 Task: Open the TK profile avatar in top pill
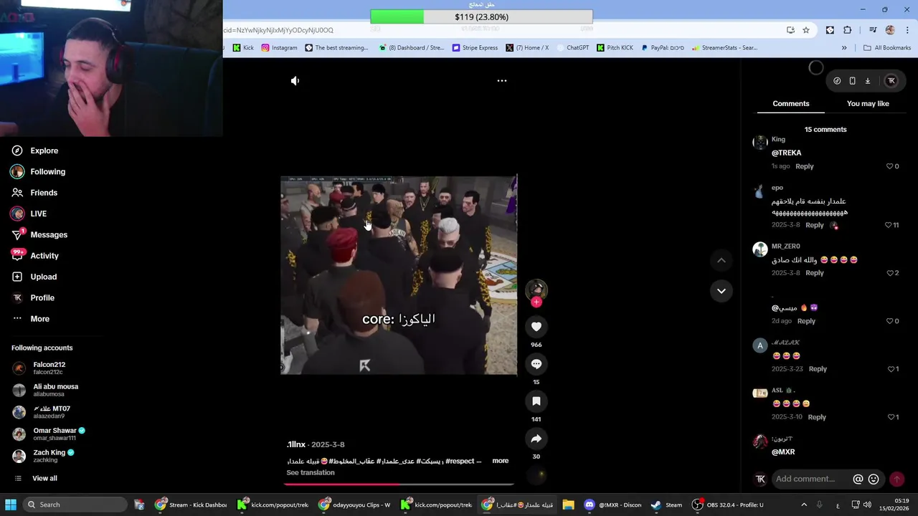pyautogui.click(x=891, y=81)
